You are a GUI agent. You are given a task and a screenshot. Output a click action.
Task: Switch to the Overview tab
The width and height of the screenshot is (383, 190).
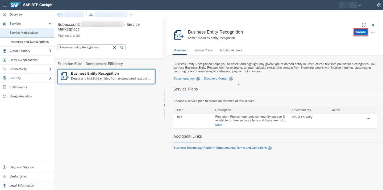(x=180, y=50)
